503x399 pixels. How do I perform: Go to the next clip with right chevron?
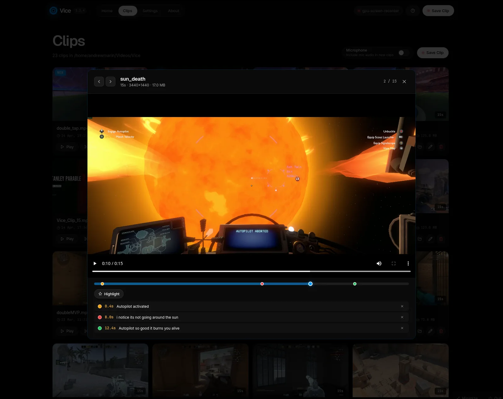[x=110, y=82]
